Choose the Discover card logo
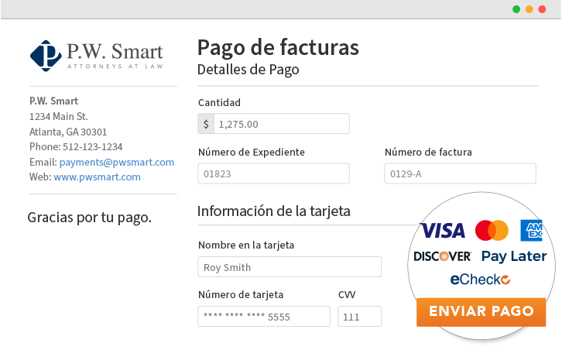 click(442, 256)
